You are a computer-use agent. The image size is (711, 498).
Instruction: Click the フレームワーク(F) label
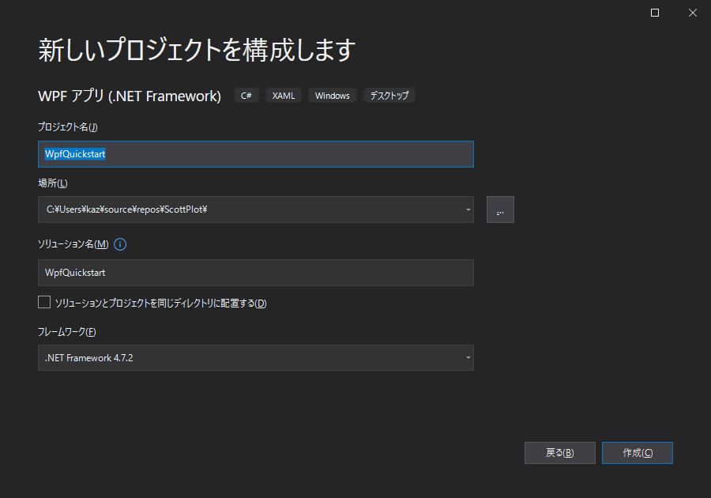click(66, 332)
